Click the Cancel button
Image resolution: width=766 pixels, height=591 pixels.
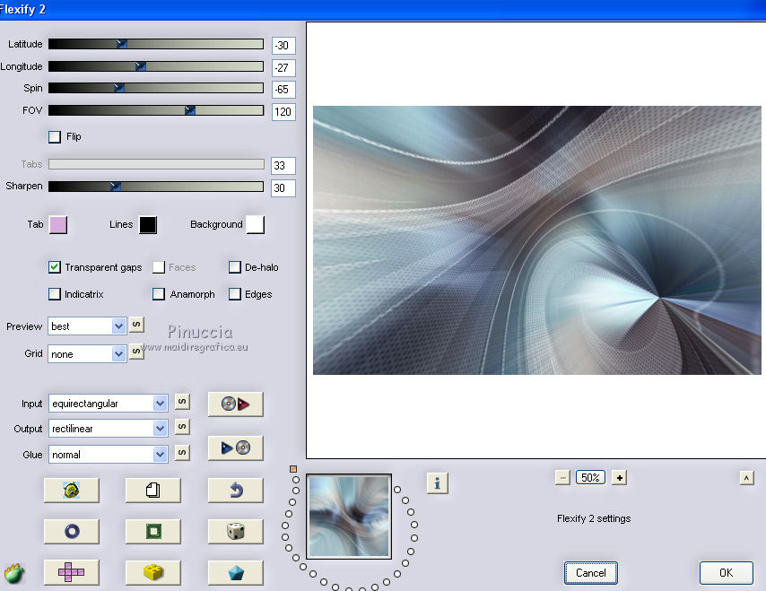[x=590, y=573]
